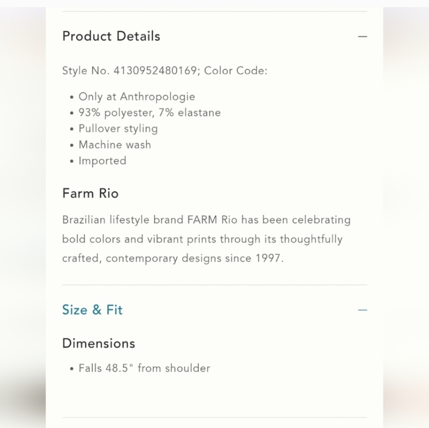Click the divider above Size & Fit
Screen dimensions: 429x428
pyautogui.click(x=214, y=284)
